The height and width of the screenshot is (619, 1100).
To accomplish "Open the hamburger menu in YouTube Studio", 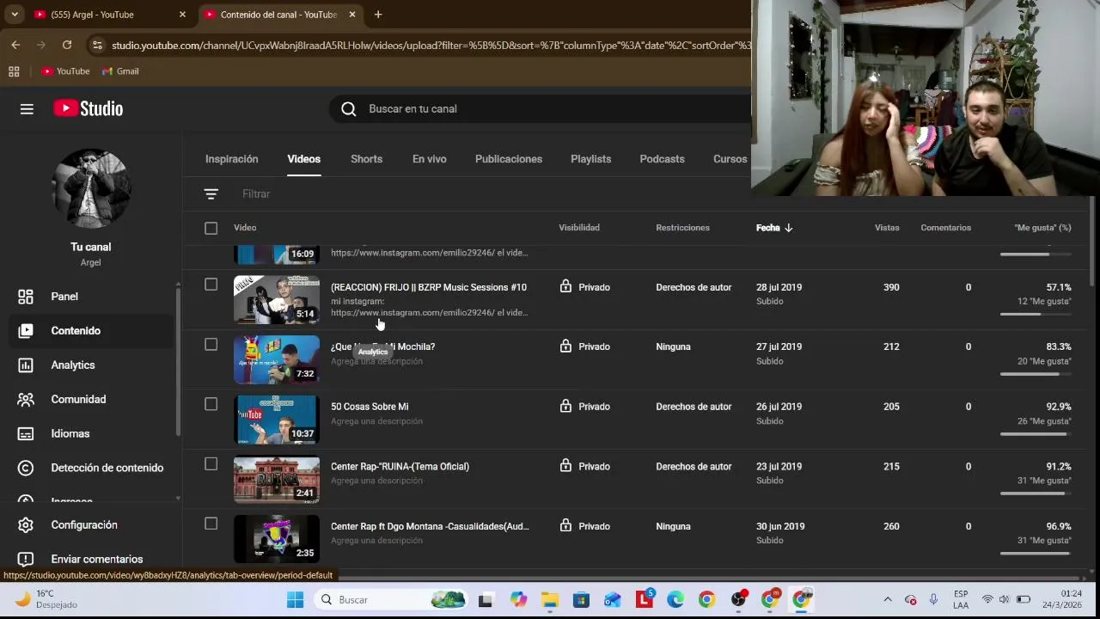I will tap(27, 109).
